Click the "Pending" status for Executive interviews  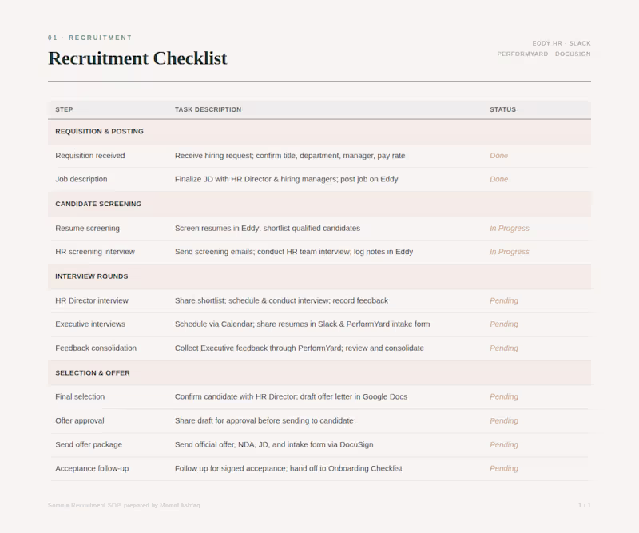click(504, 324)
